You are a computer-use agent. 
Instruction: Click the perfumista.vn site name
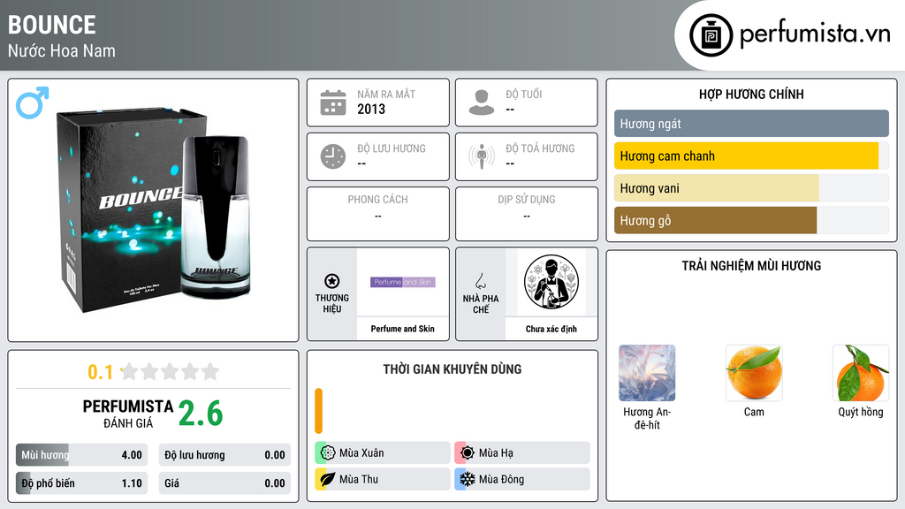(x=815, y=34)
